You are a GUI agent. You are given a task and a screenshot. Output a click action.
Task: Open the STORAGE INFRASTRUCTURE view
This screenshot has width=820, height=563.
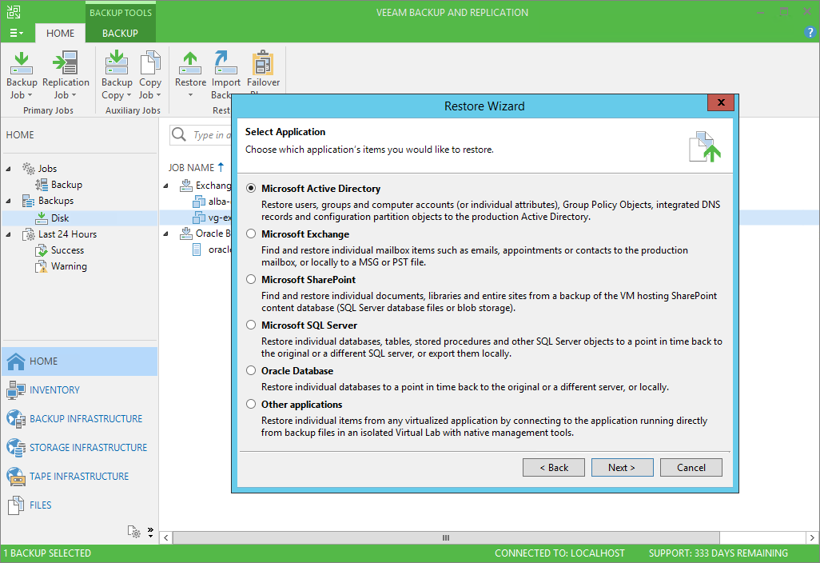point(79,447)
